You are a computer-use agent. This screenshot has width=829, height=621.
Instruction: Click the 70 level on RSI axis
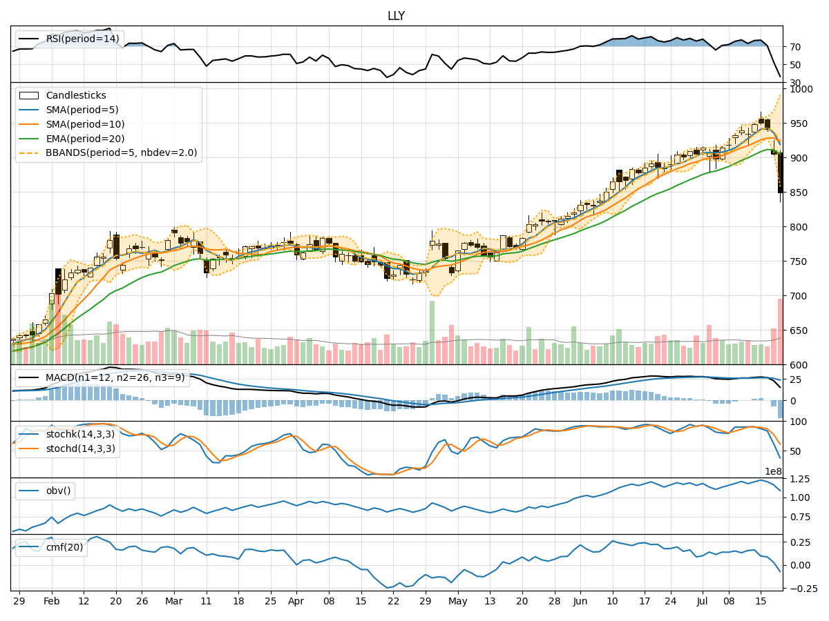[x=796, y=47]
